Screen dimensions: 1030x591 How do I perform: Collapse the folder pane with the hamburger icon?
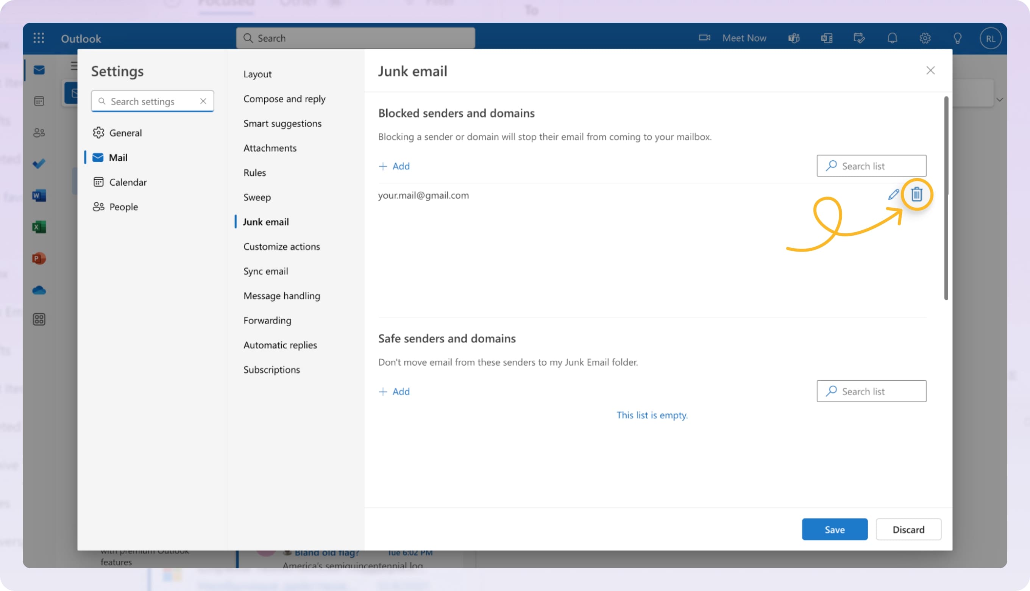pos(73,66)
